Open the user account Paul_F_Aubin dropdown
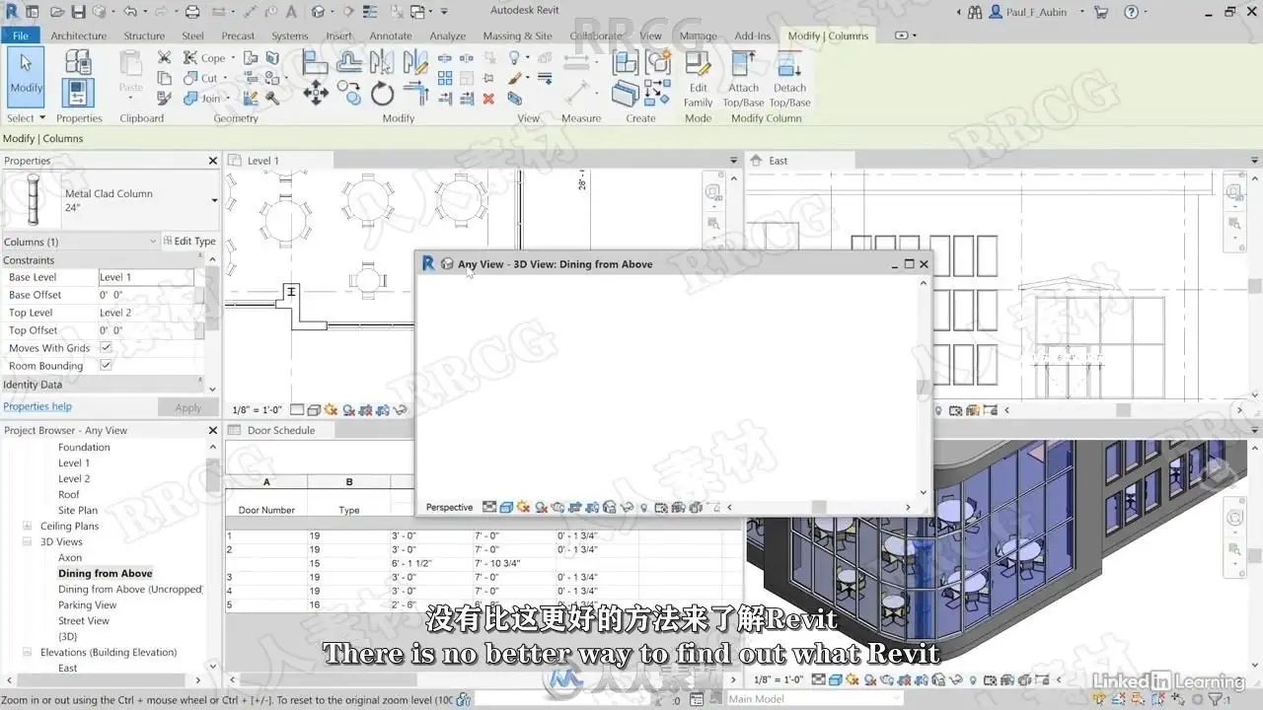 1081,12
